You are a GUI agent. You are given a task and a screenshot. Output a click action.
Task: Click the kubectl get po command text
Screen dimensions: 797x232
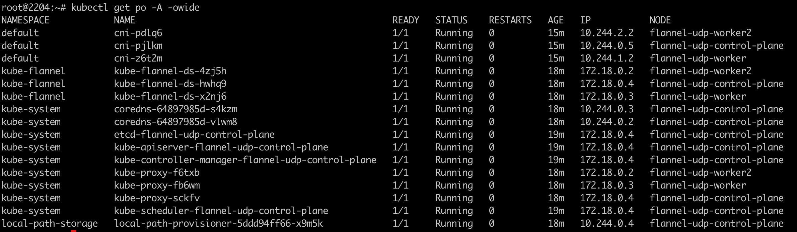[135, 7]
